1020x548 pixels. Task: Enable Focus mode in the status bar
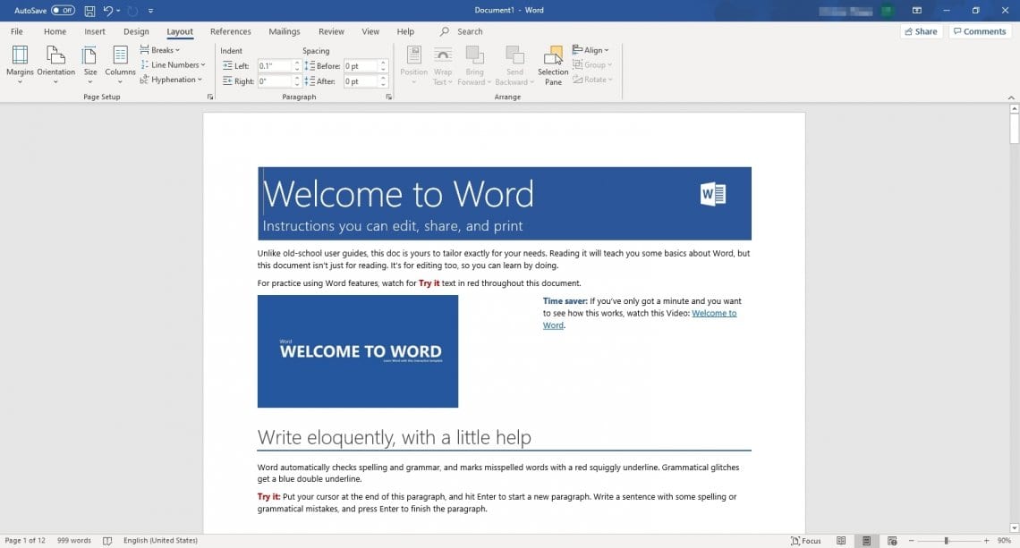(804, 540)
